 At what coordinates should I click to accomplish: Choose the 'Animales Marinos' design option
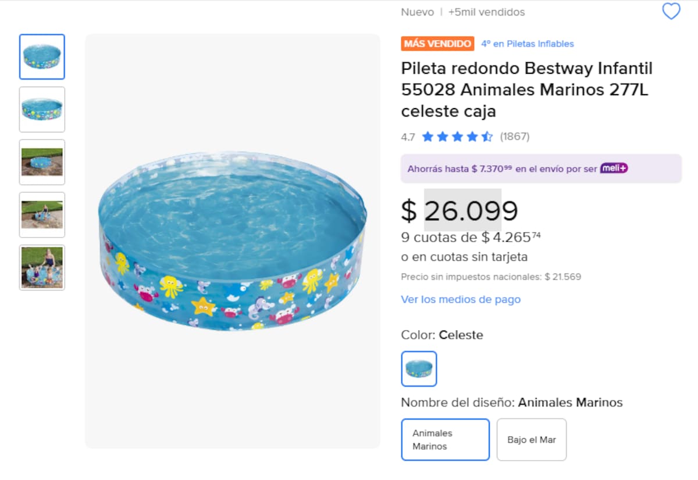[445, 439]
